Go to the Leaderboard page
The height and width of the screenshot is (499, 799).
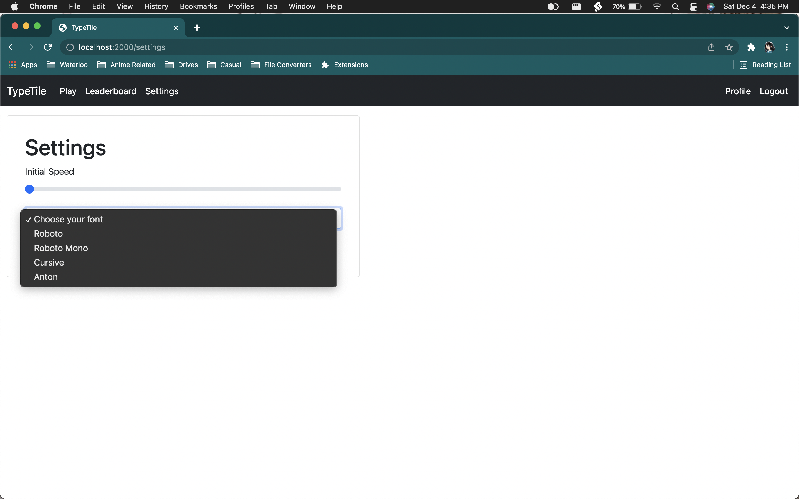click(x=111, y=91)
